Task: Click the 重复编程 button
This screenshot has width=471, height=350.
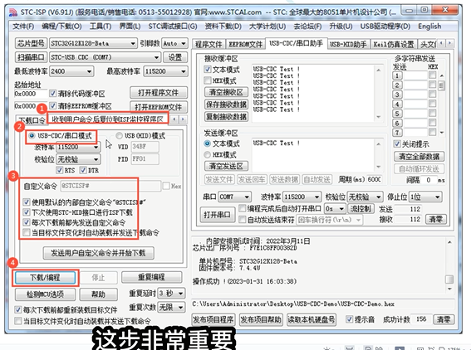Action: [151, 277]
